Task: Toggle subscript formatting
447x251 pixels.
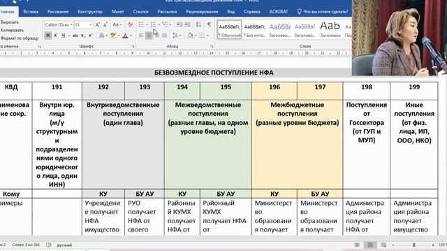Action: point(82,36)
